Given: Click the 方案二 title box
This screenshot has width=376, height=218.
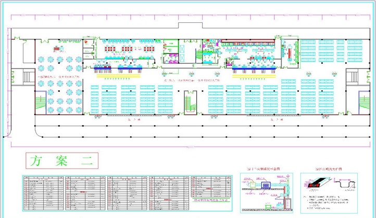Looking at the screenshot, I should tap(59, 160).
